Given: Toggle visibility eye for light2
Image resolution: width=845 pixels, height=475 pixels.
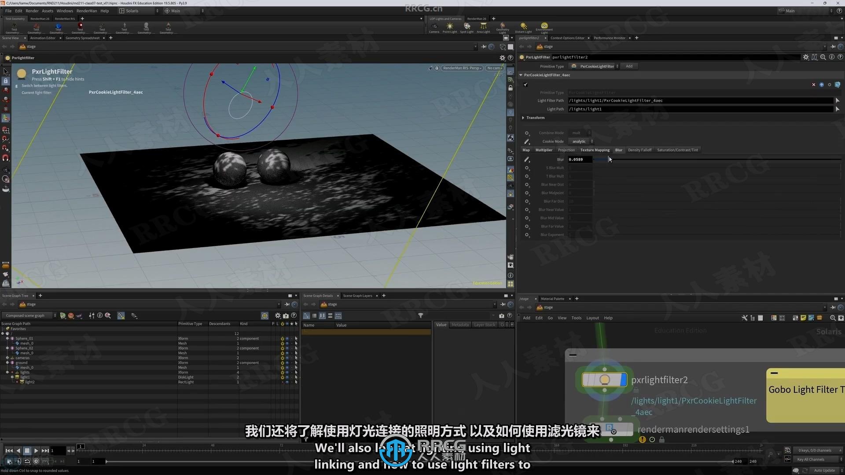Looking at the screenshot, I should tap(287, 382).
